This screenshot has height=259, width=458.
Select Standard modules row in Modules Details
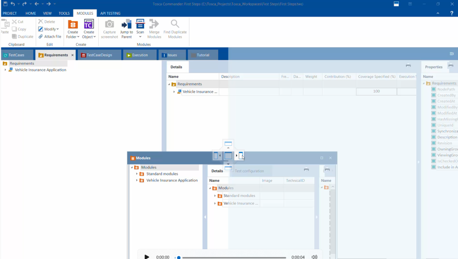click(x=239, y=196)
